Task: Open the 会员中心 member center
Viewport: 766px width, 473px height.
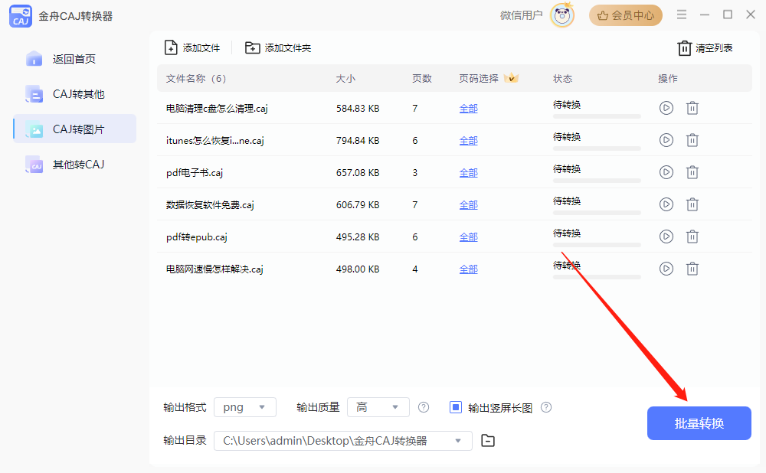Action: pyautogui.click(x=626, y=15)
